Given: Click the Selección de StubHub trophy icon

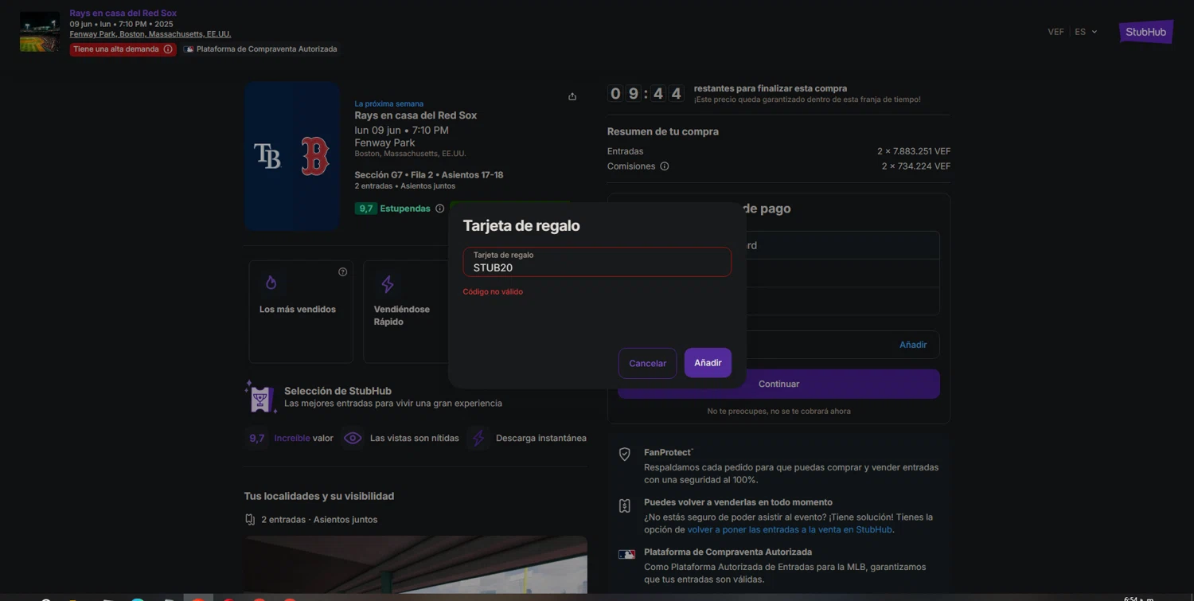Looking at the screenshot, I should 260,397.
